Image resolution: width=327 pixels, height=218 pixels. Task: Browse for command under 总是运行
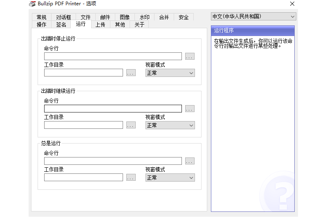(190, 161)
